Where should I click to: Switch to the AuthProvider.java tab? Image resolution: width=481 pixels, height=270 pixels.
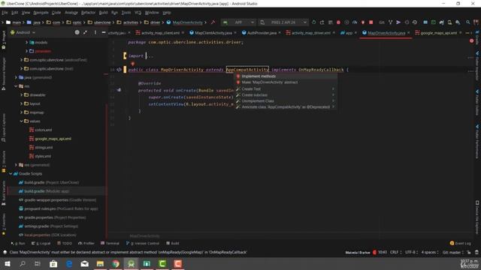pyautogui.click(x=262, y=33)
